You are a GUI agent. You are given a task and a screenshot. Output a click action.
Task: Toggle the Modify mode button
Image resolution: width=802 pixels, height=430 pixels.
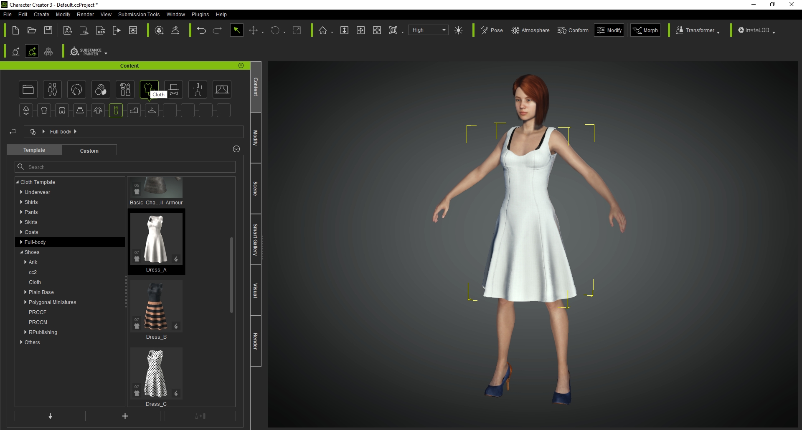tap(609, 30)
